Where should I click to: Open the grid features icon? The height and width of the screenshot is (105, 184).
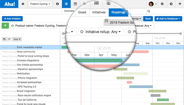[96, 3]
